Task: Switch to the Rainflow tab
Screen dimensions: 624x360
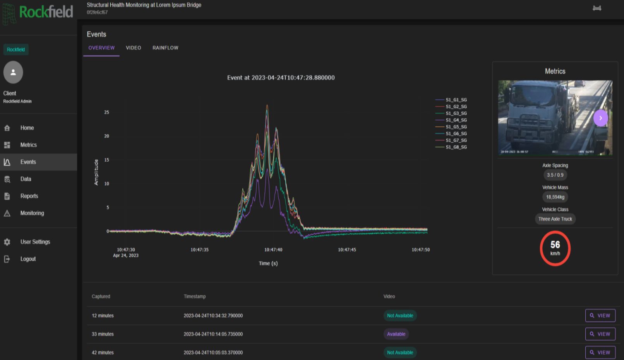Action: point(165,48)
